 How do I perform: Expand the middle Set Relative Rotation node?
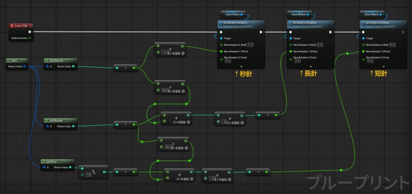click(311, 66)
